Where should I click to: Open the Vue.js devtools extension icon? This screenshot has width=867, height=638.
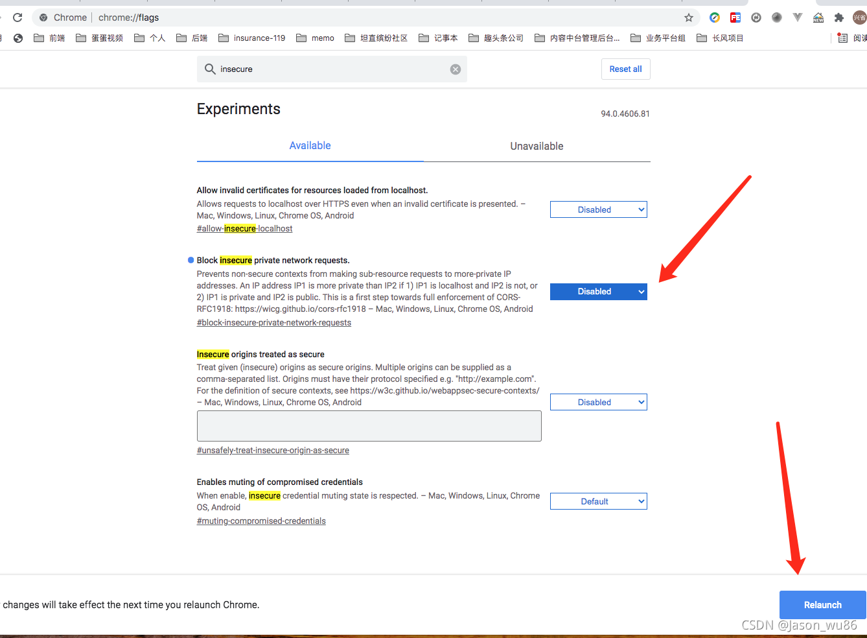797,18
